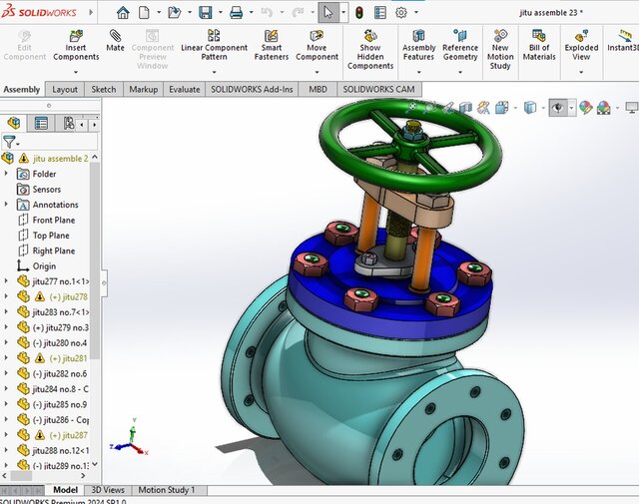Click Show Hidden Components
The height and width of the screenshot is (504, 639).
[370, 50]
